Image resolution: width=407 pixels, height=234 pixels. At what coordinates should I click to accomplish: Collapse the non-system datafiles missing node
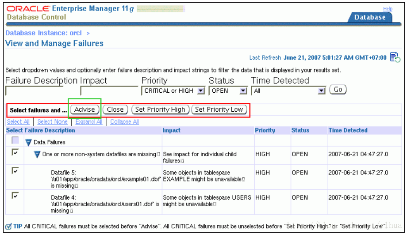point(37,155)
